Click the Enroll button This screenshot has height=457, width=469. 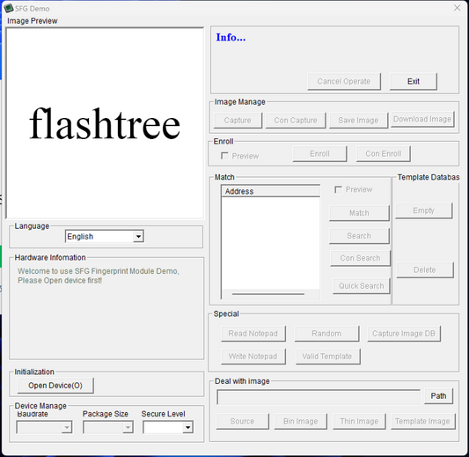pos(319,154)
